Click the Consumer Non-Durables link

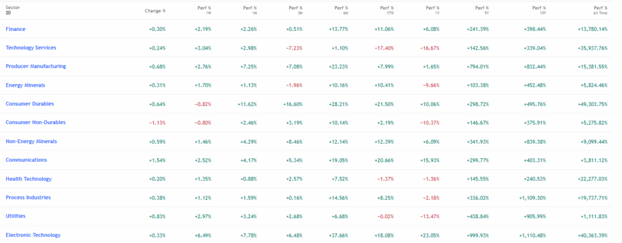(35, 122)
